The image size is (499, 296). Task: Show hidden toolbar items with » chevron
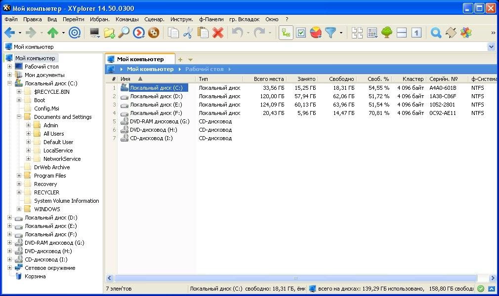pos(493,33)
